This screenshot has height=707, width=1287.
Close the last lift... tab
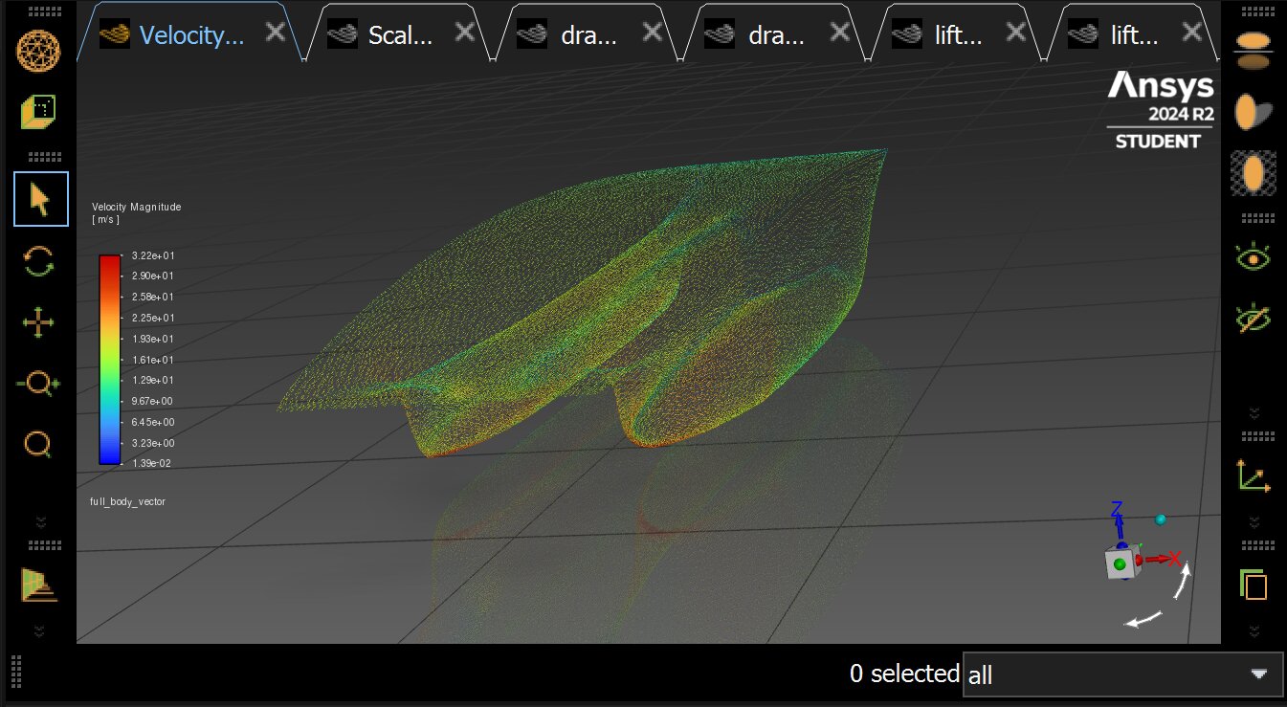[1192, 32]
